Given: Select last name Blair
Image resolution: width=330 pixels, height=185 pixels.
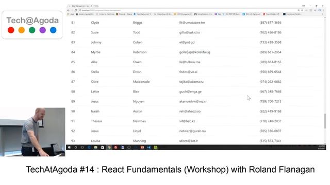Looking at the screenshot, I should (x=136, y=91).
